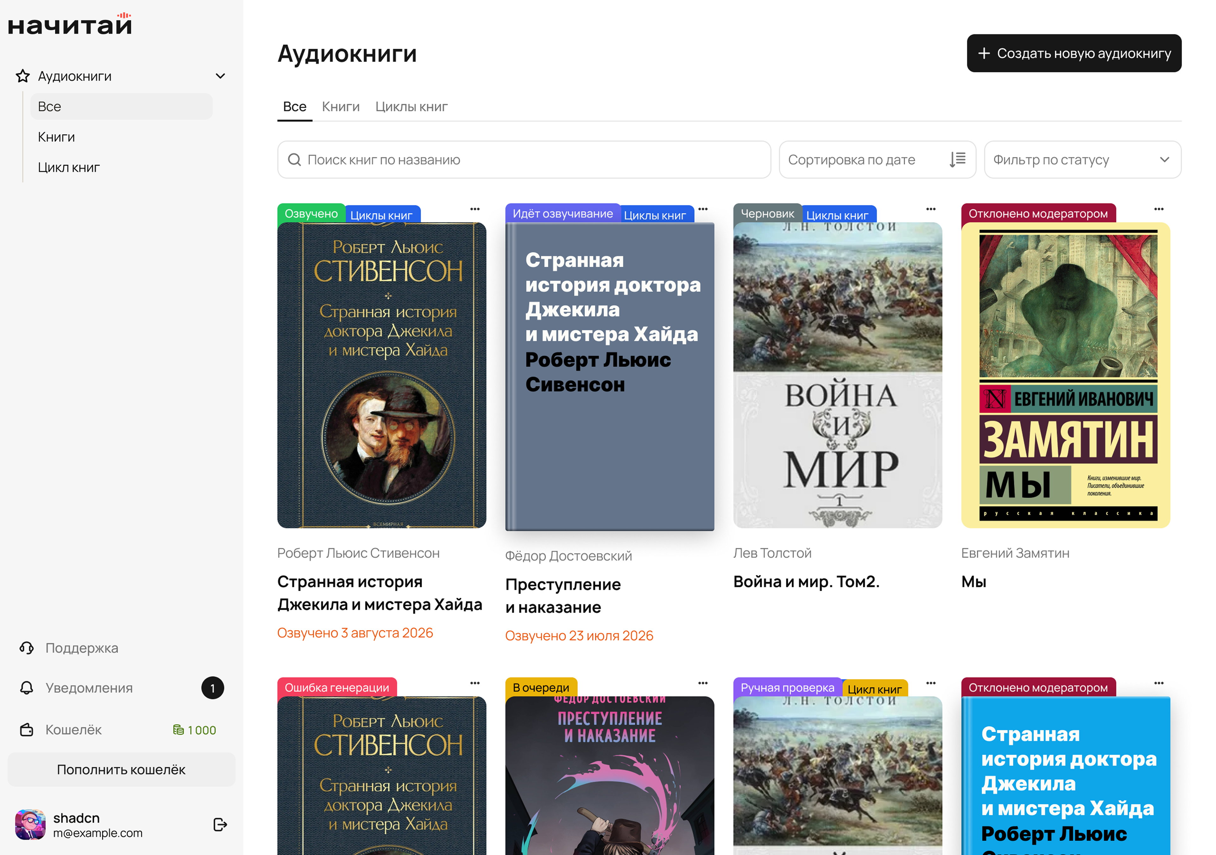The image size is (1216, 855).
Task: Switch to the Книги tab
Action: [340, 106]
